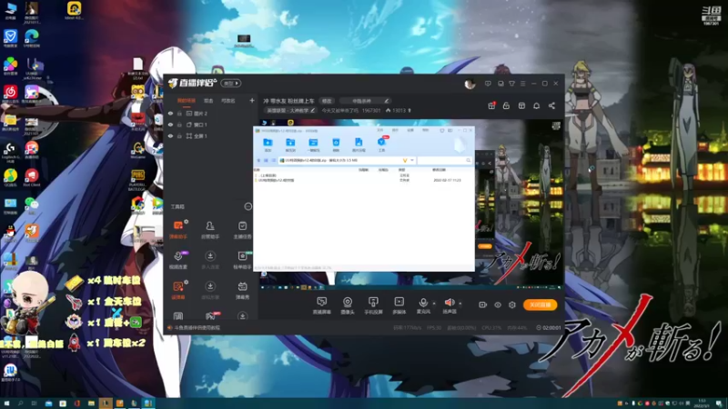Switch to the third scene tab
The image size is (728, 409).
pyautogui.click(x=228, y=101)
